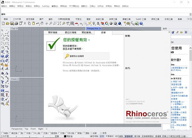The height and width of the screenshot is (138, 192).
Task: Enable the 中點 midpoint snap checkbox
Action: tap(25, 133)
